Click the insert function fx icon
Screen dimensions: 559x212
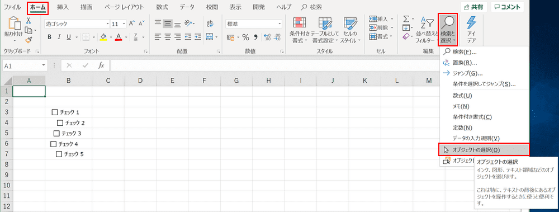[101, 65]
